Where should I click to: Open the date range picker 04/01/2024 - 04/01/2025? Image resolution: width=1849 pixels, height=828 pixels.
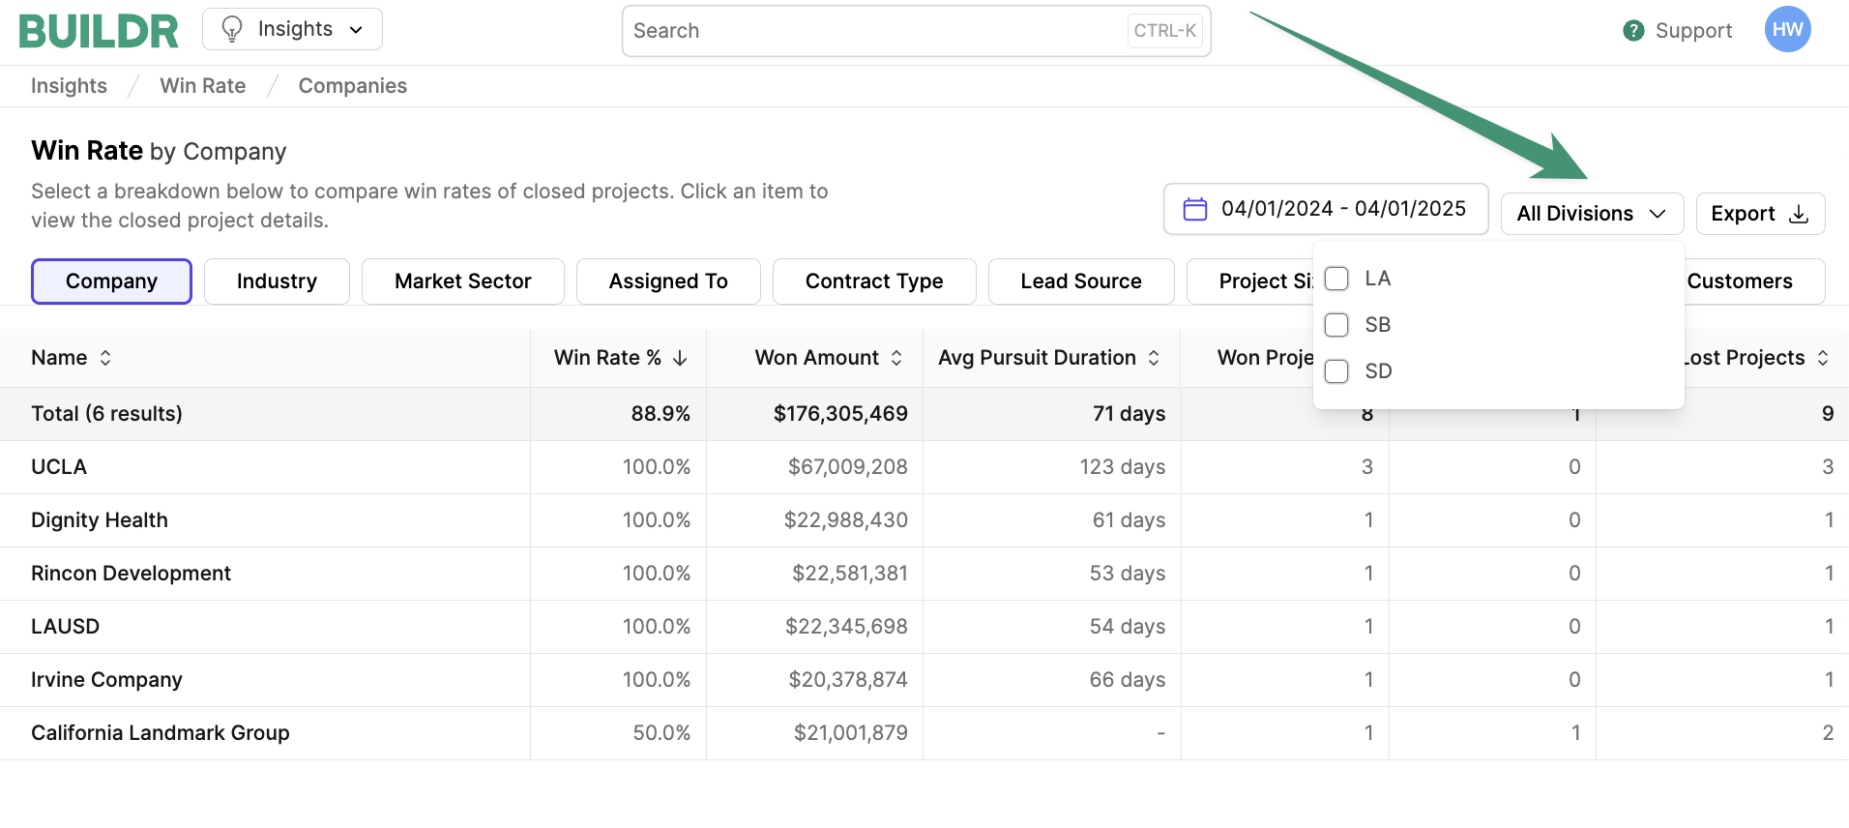coord(1326,209)
